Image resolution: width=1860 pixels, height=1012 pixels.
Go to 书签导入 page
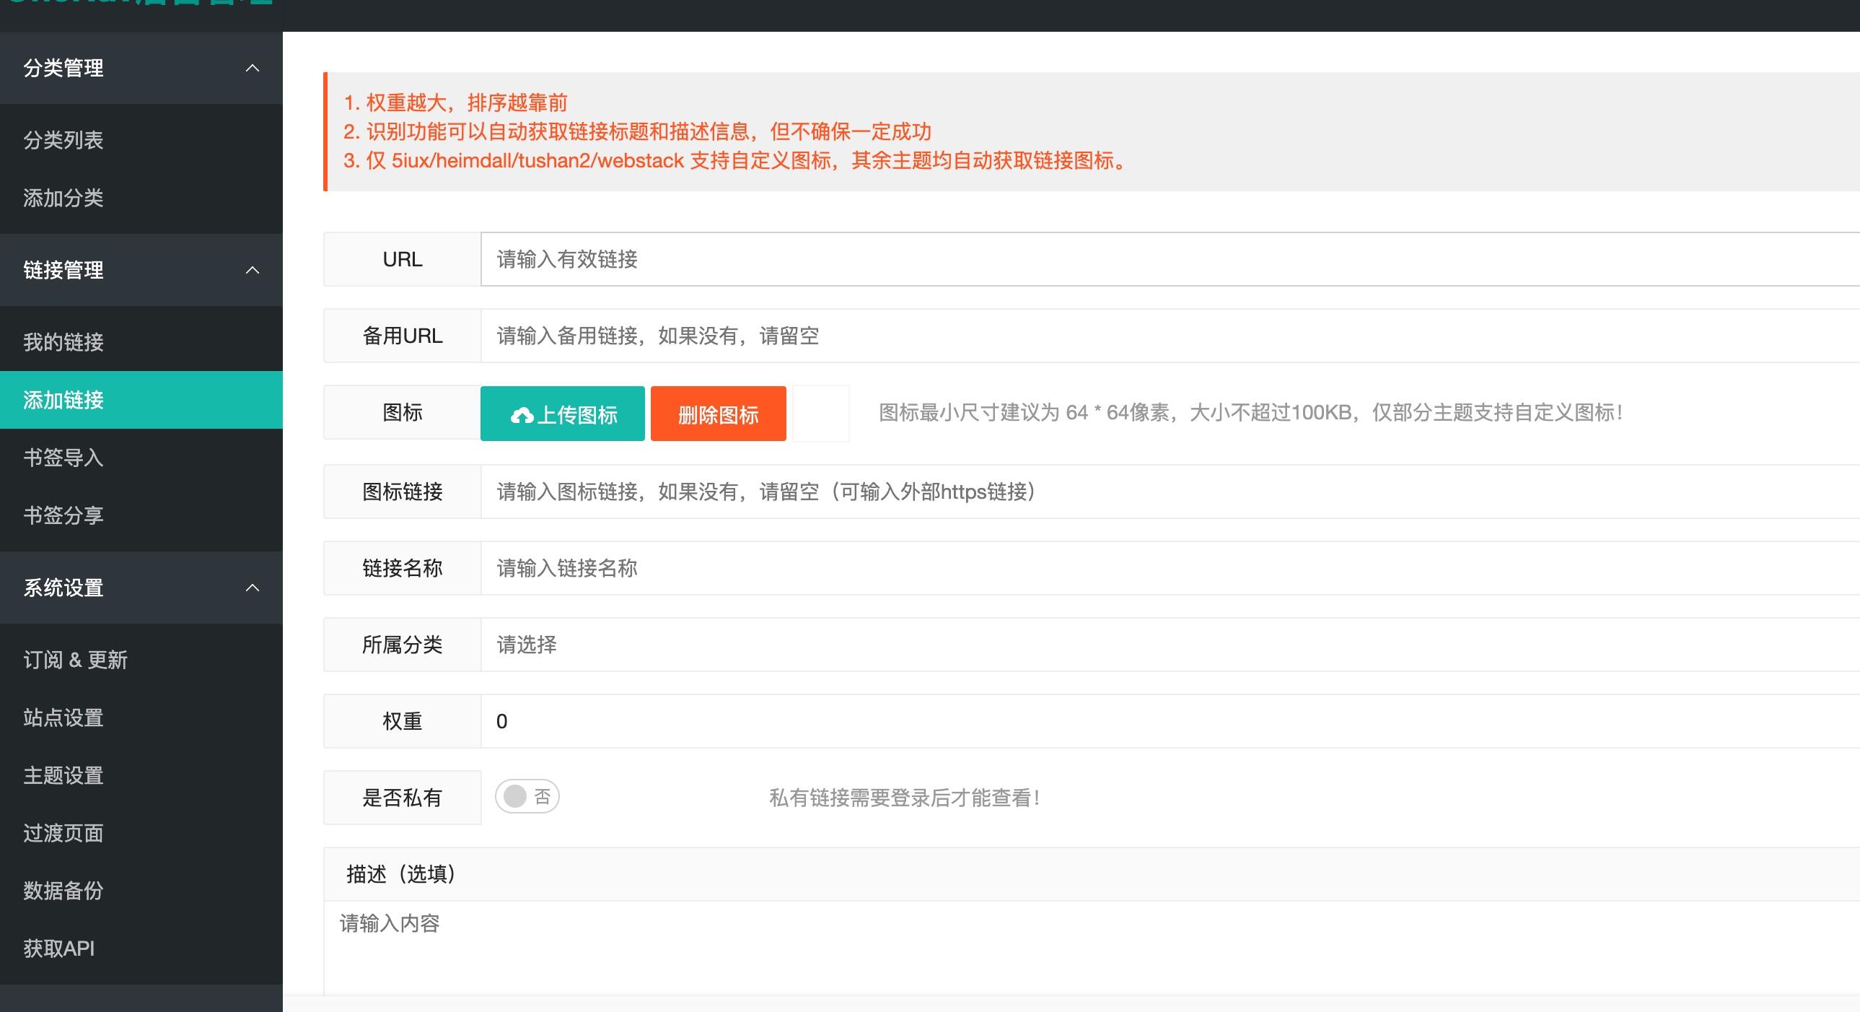click(63, 457)
